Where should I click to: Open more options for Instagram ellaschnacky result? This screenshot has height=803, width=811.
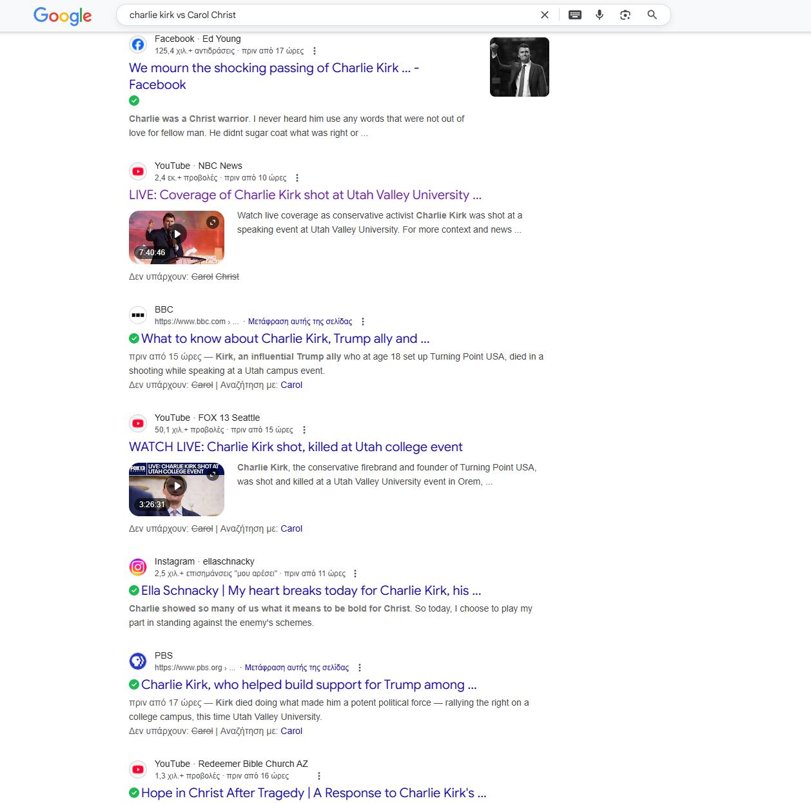[x=355, y=574]
